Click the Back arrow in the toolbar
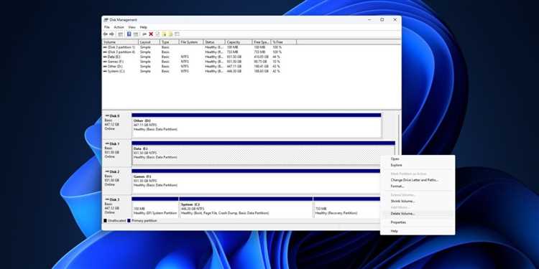Viewport: 539px width, 269px height. click(x=106, y=34)
